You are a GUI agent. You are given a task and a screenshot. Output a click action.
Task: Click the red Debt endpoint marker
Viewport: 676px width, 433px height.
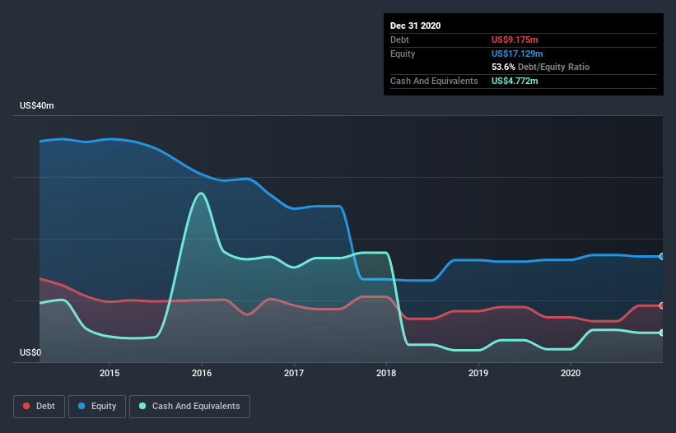[662, 305]
